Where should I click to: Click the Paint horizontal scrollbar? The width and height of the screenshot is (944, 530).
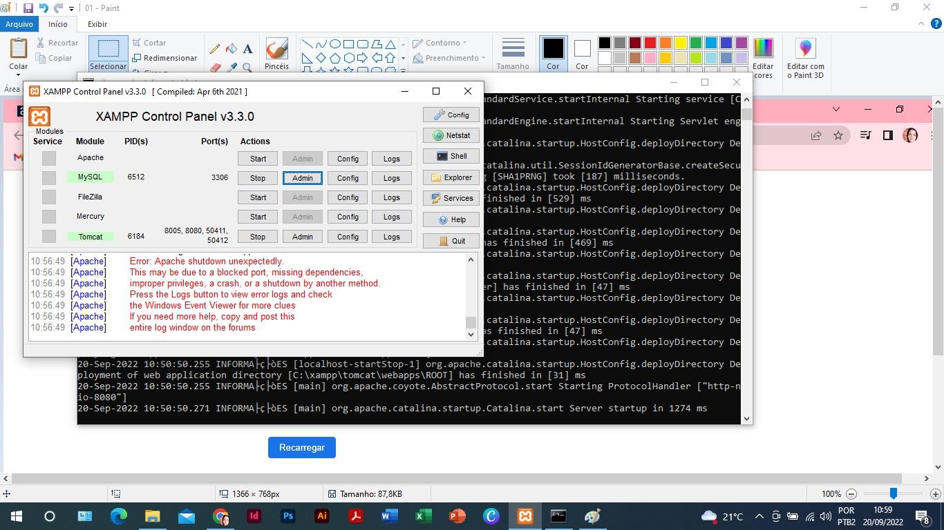click(x=457, y=478)
